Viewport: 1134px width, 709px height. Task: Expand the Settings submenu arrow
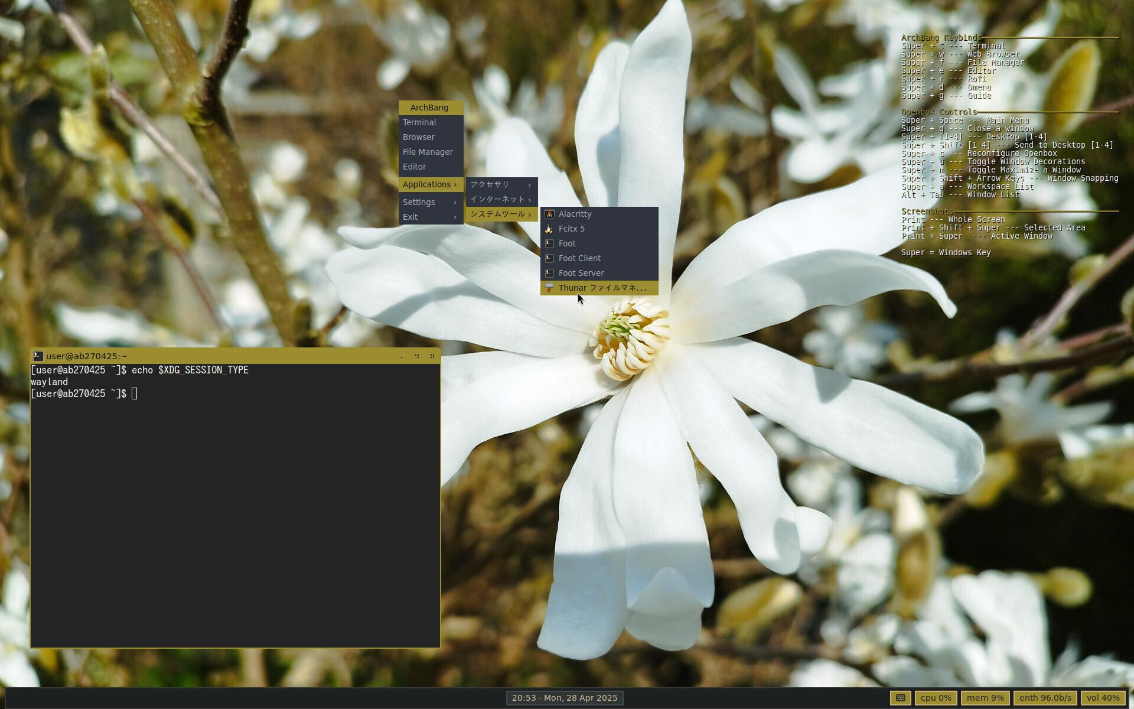click(455, 202)
